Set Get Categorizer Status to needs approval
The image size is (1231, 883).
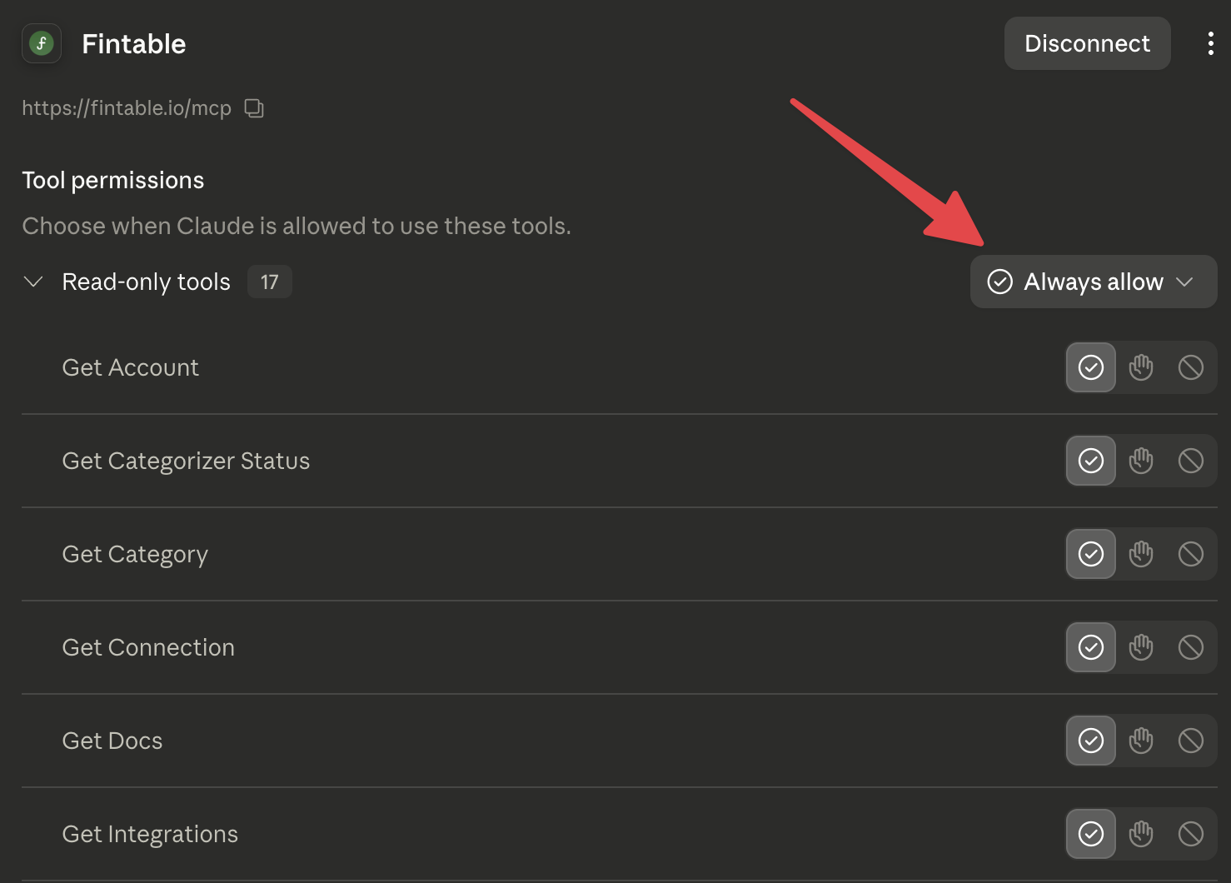1141,461
